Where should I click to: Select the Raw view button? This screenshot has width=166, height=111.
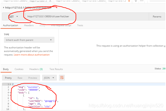[20, 78]
